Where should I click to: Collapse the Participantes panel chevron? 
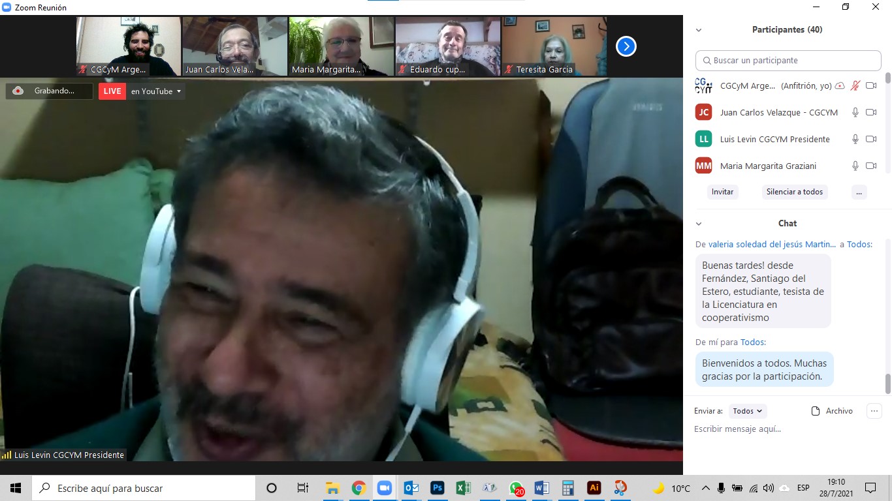coord(699,30)
